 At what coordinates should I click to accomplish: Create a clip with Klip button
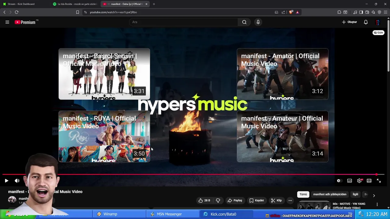(276, 200)
